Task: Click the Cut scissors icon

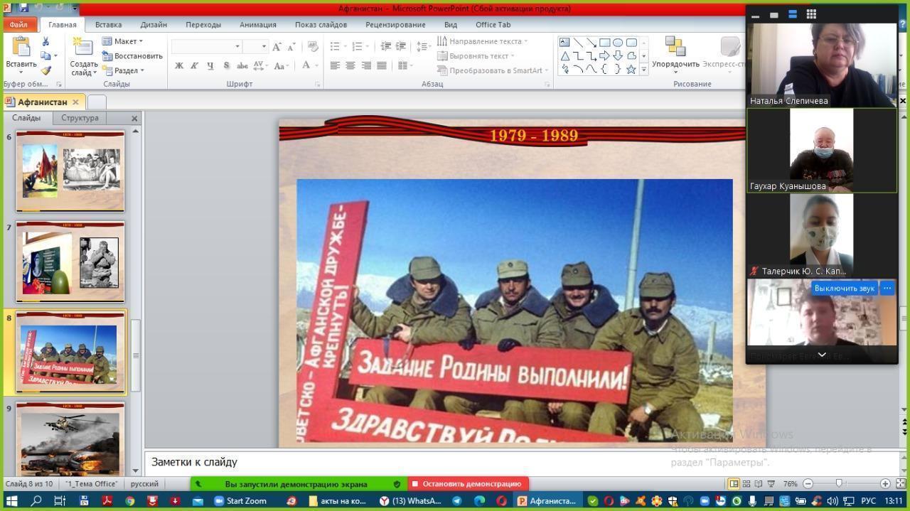Action: coord(46,42)
